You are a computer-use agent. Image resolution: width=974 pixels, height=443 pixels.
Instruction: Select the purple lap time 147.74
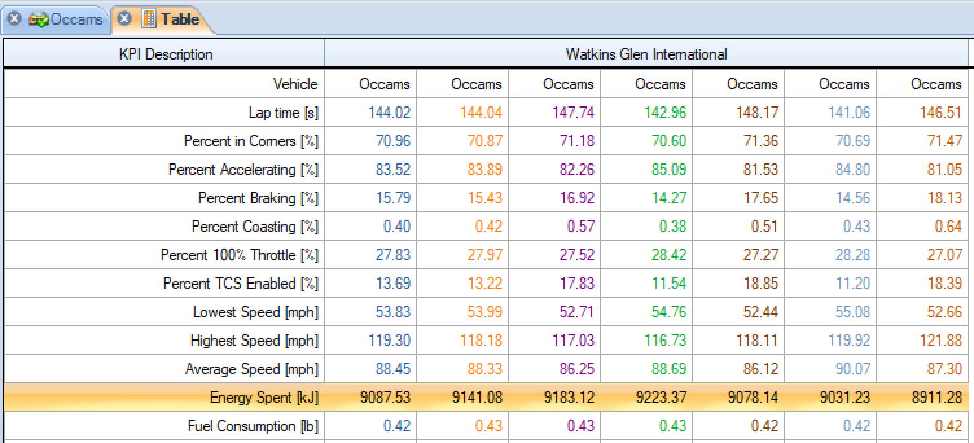568,113
